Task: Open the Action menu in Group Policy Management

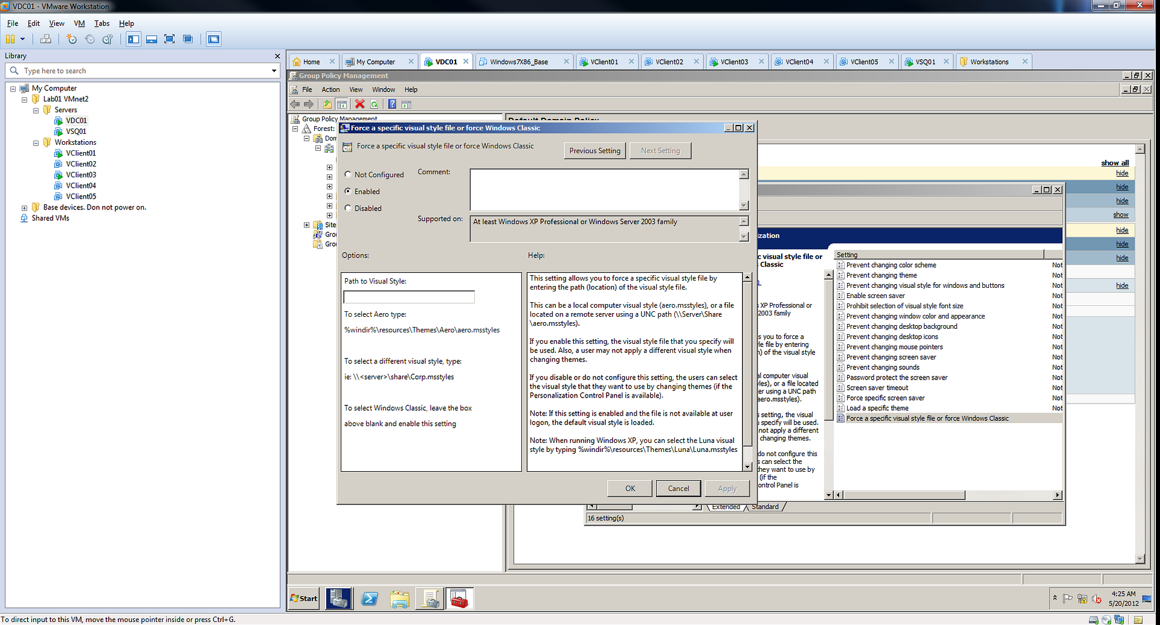Action: click(330, 89)
